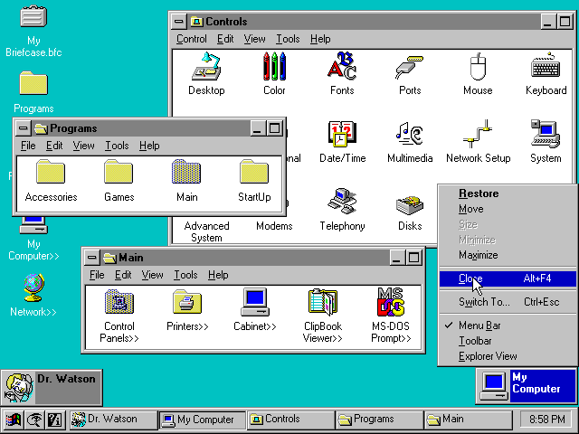Viewport: 579px width, 434px height.
Task: Open the ClipBook Viewer icon
Action: [x=323, y=302]
